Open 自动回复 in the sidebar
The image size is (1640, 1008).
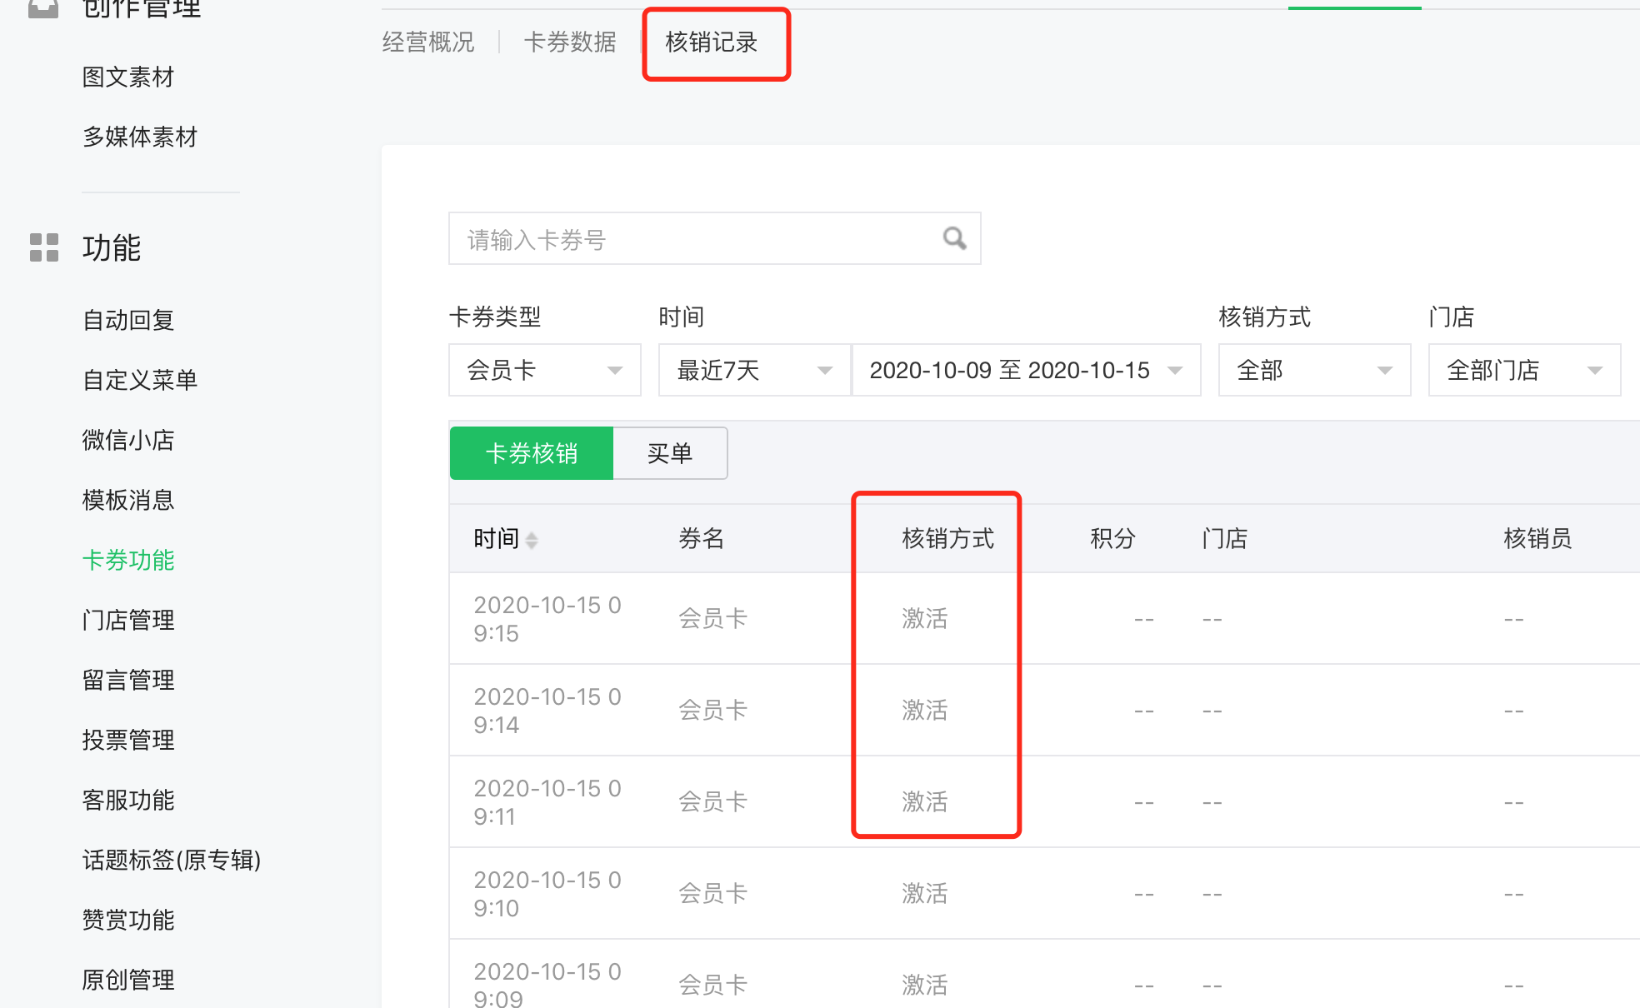point(128,320)
